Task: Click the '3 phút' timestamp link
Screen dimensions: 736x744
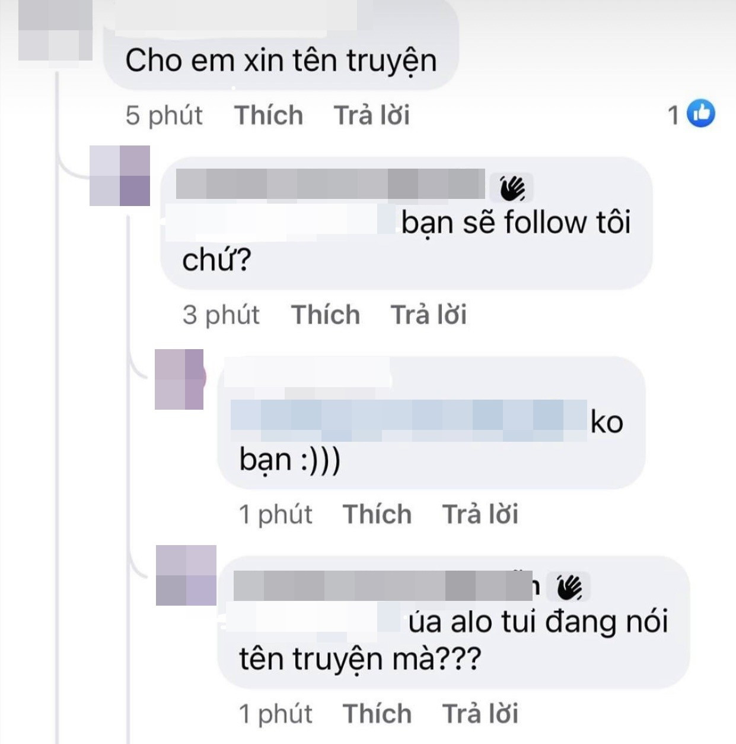Action: [221, 315]
